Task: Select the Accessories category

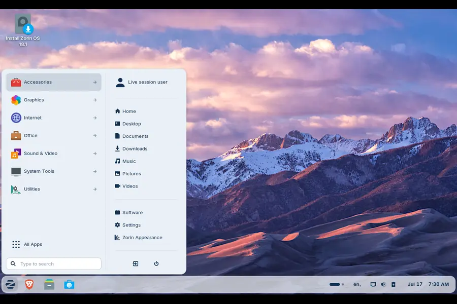Action: point(54,82)
